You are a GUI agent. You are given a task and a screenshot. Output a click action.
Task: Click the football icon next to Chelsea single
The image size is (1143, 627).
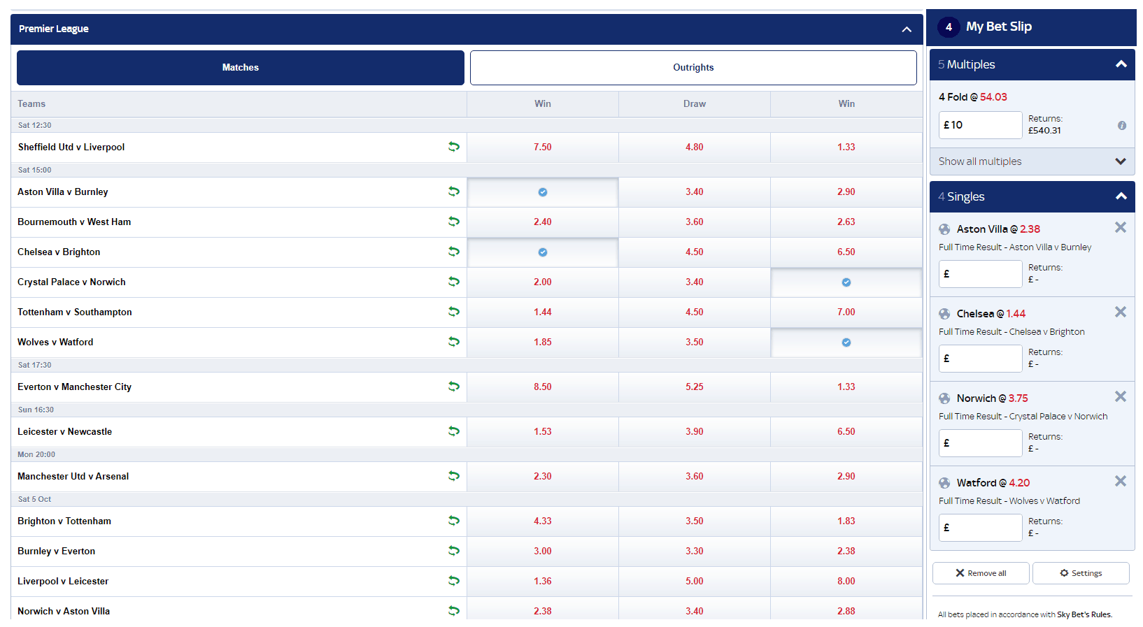[944, 314]
